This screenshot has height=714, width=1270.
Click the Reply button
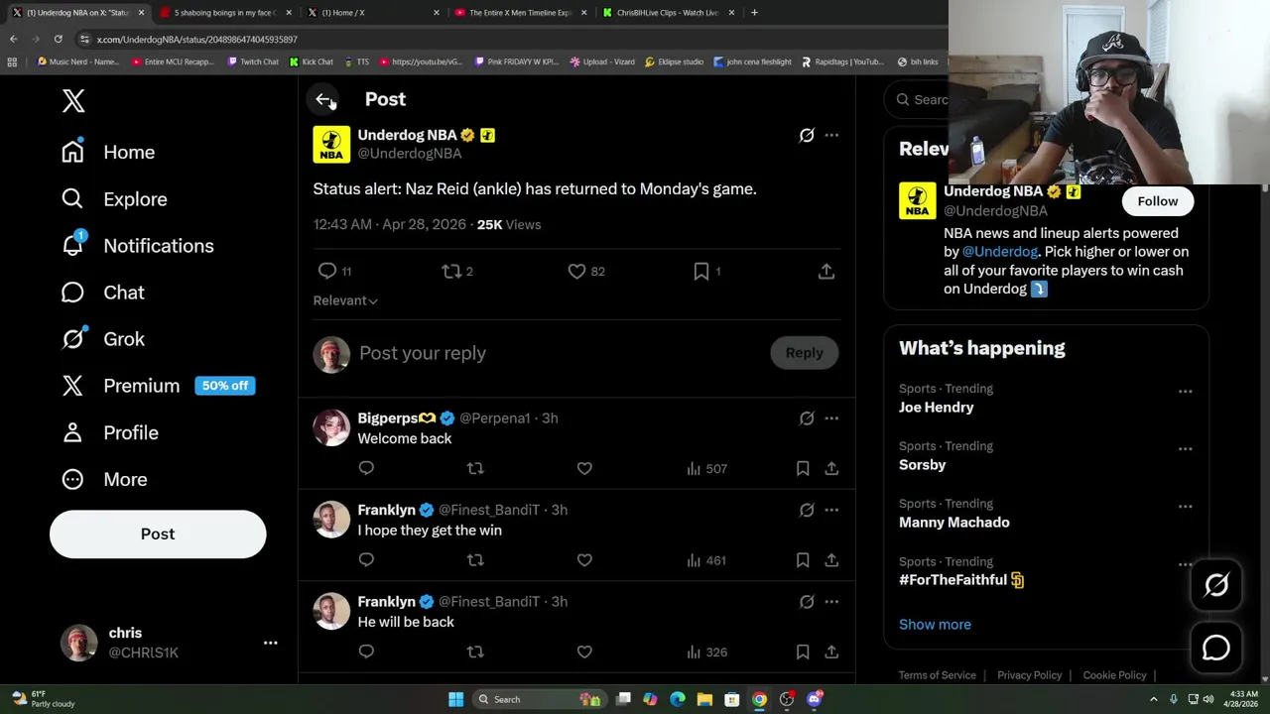click(805, 353)
